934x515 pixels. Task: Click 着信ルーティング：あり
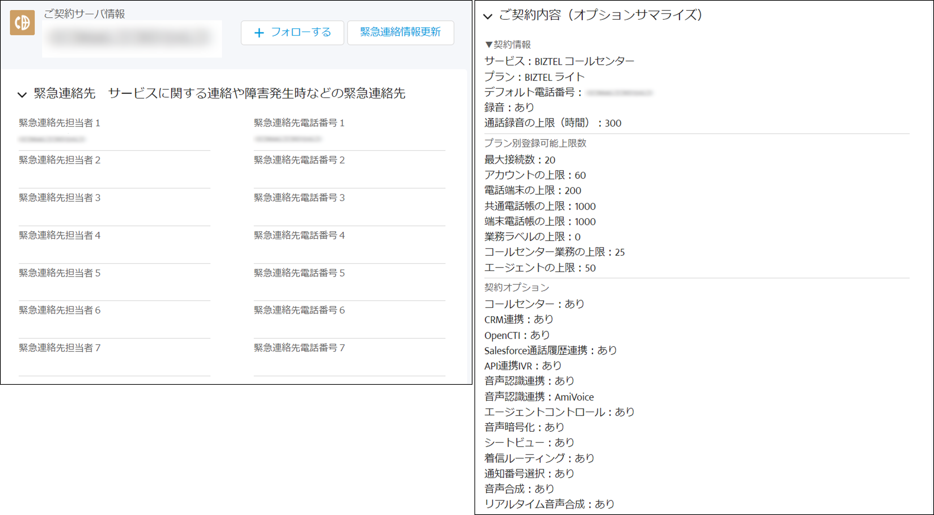539,458
